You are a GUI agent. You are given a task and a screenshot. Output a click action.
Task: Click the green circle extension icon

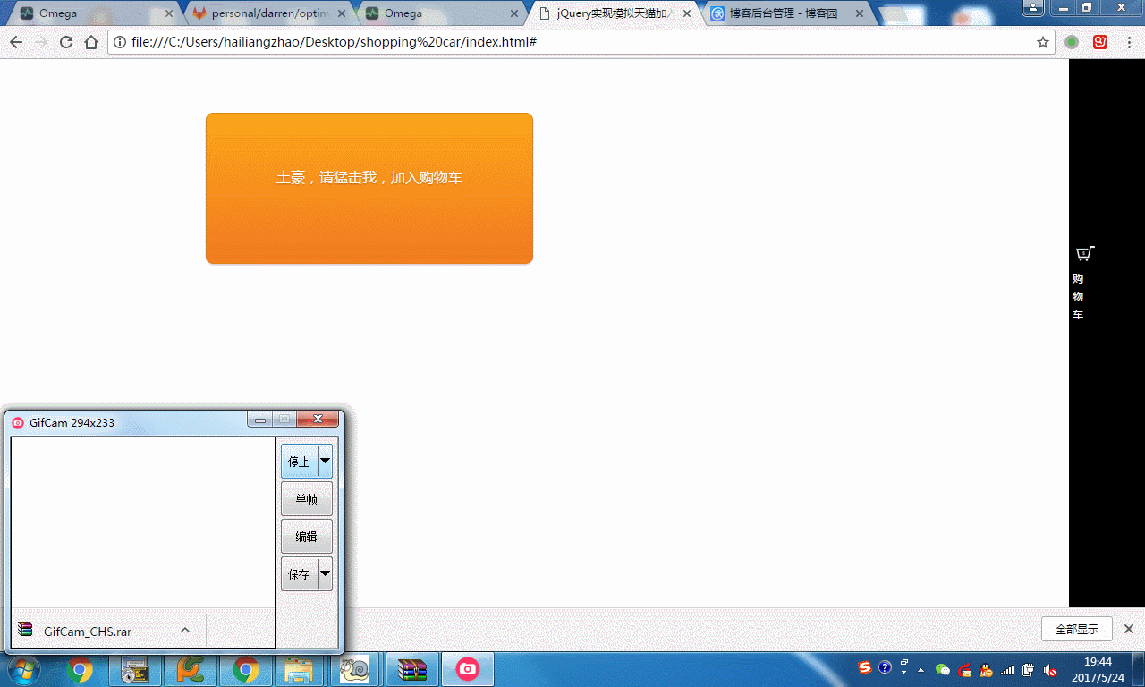click(1072, 42)
